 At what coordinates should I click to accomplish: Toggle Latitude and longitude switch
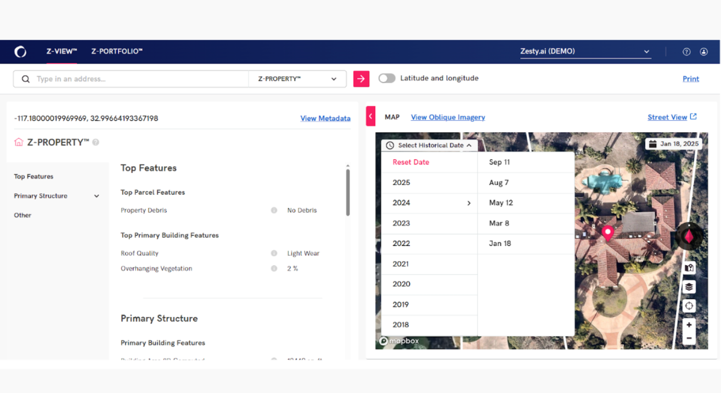[x=387, y=78]
